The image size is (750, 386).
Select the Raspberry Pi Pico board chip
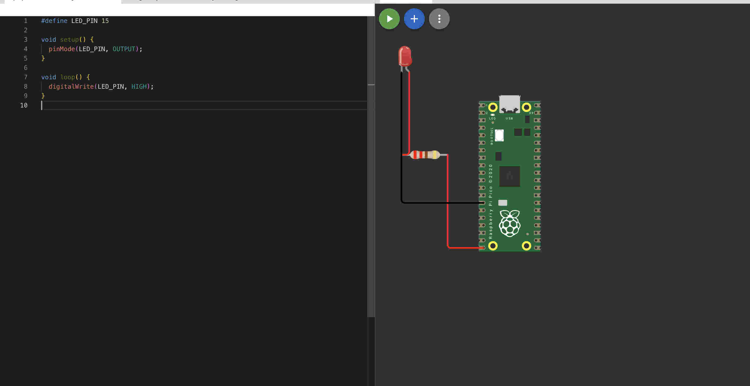point(509,176)
